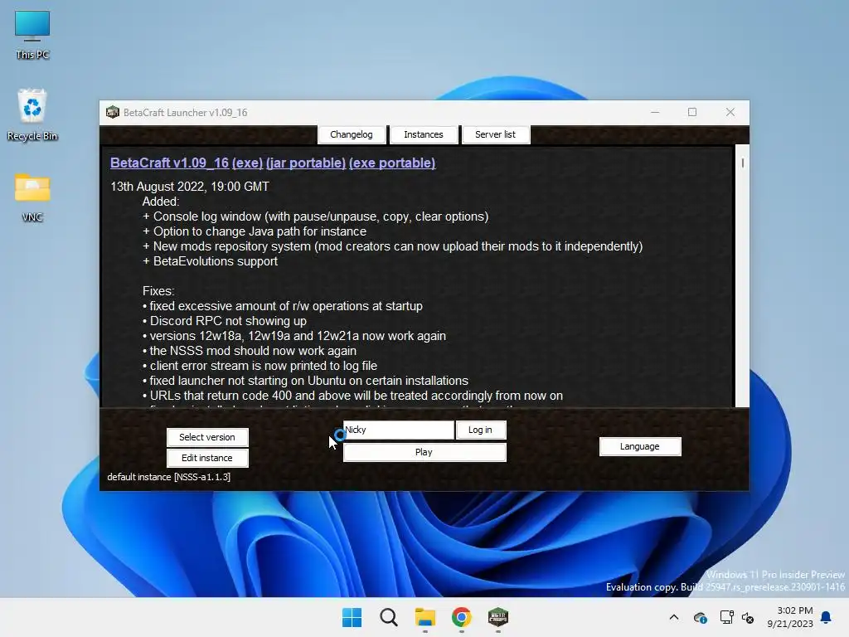Open File Explorer from taskbar
Screen dimensions: 849x637
click(x=425, y=617)
